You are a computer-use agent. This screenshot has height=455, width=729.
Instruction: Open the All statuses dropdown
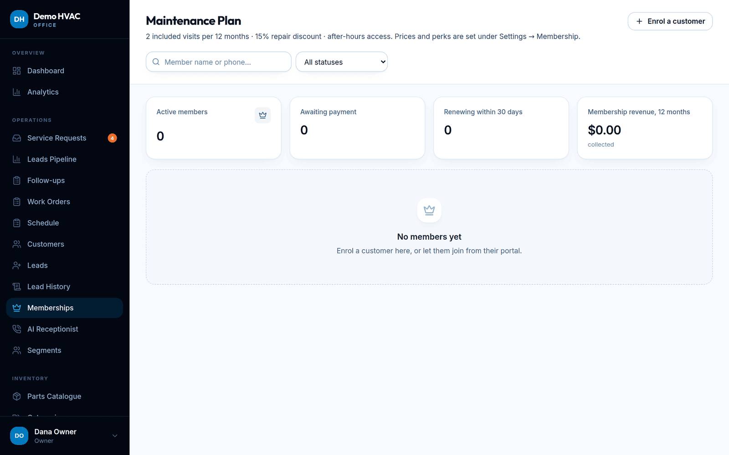(x=342, y=62)
